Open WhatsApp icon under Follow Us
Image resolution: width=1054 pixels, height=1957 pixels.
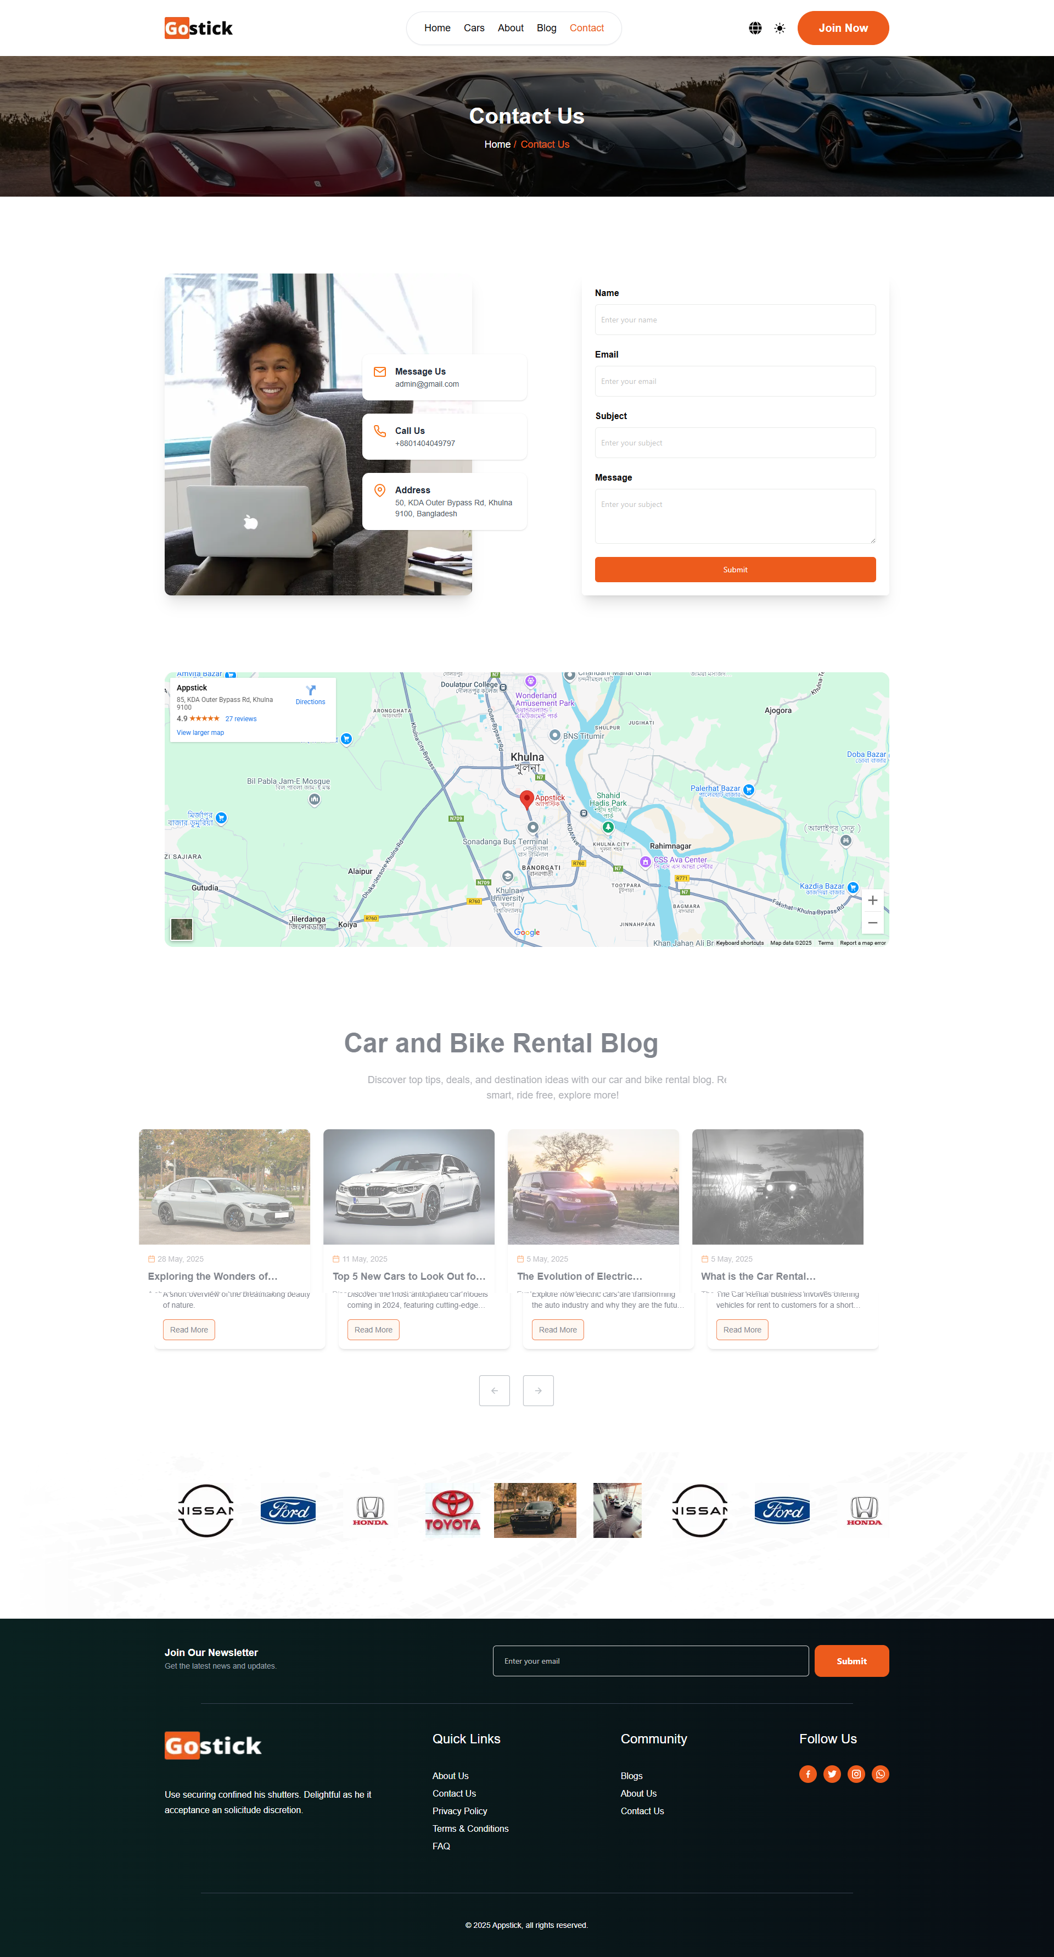(880, 1774)
